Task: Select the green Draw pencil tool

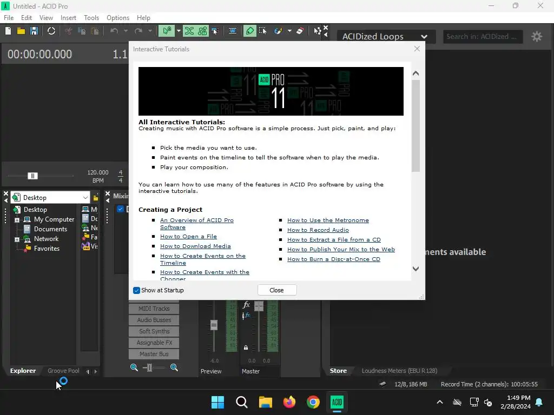Action: pos(250,31)
